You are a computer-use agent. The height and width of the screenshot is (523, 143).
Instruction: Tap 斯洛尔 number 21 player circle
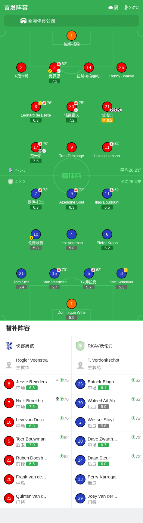tap(107, 107)
